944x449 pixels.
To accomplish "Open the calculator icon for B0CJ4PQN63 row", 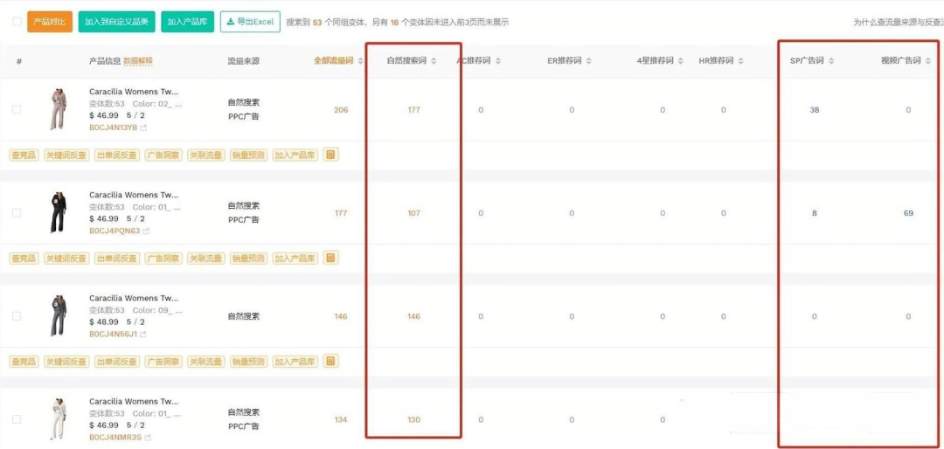I will [x=330, y=259].
